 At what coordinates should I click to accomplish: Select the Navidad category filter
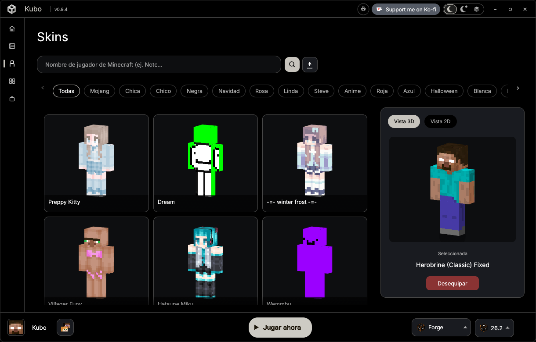coord(229,91)
